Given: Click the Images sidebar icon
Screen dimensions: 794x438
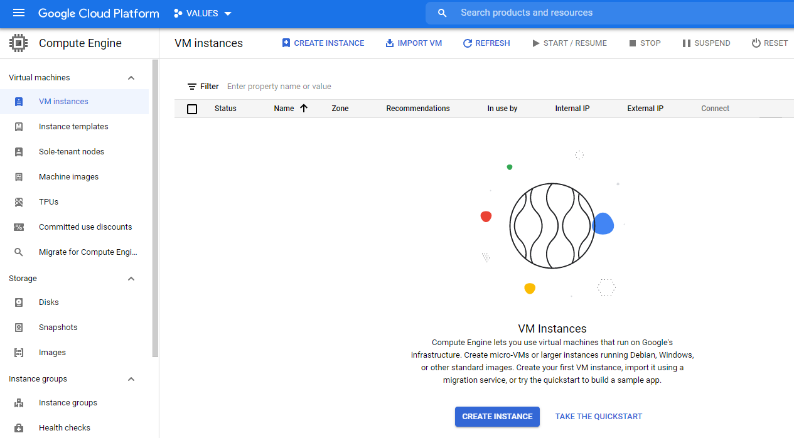Looking at the screenshot, I should pos(19,353).
